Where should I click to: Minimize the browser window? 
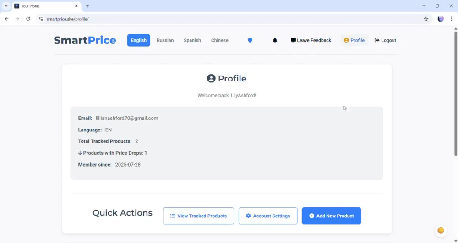pos(424,6)
